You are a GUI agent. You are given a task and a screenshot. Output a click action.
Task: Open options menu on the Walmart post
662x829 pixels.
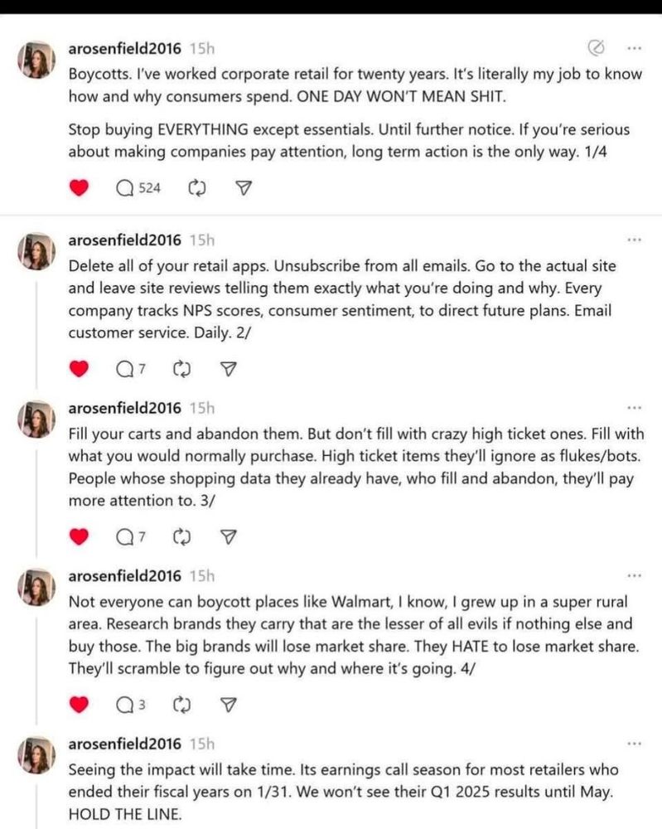point(634,576)
